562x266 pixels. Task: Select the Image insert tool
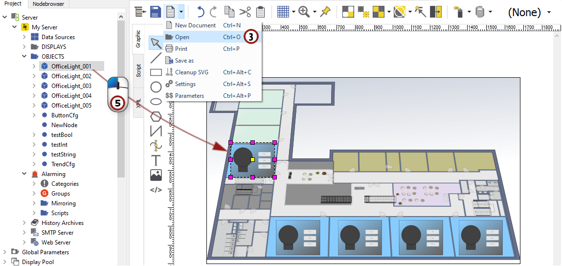[x=156, y=175]
